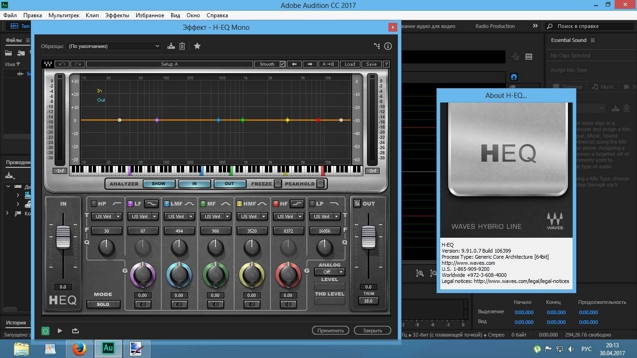Disable the MF band

point(203,204)
